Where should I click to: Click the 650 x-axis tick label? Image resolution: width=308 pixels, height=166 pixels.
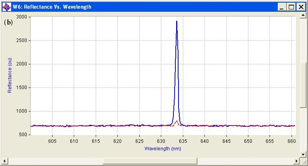[248, 141]
